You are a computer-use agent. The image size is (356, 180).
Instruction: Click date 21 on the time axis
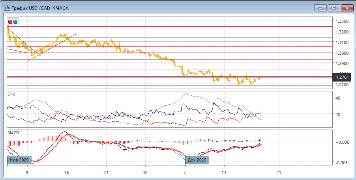tap(279, 173)
